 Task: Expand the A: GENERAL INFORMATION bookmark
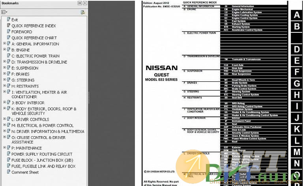click(4, 43)
